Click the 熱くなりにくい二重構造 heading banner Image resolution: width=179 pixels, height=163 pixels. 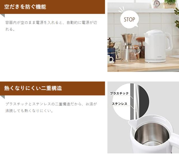click(x=52, y=88)
